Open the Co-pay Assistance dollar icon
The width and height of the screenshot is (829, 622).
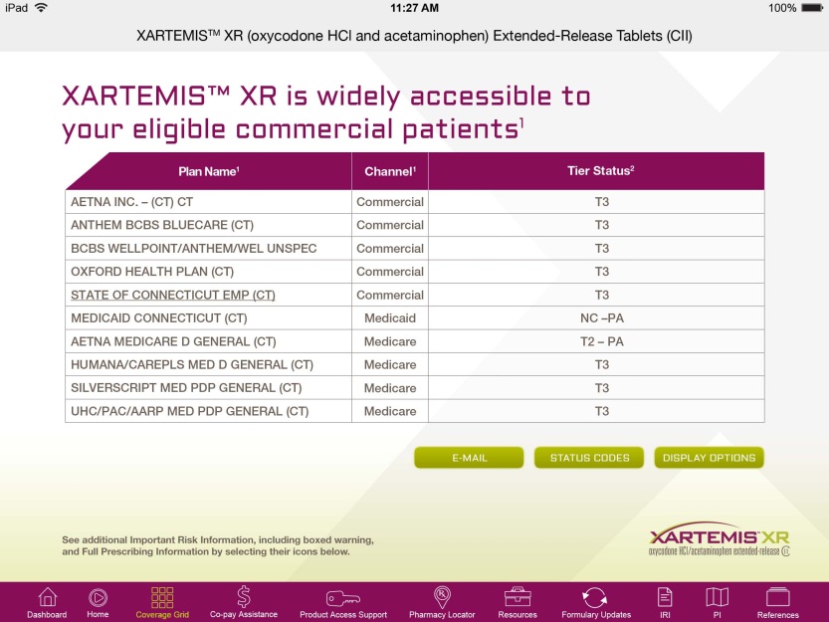coord(243,601)
